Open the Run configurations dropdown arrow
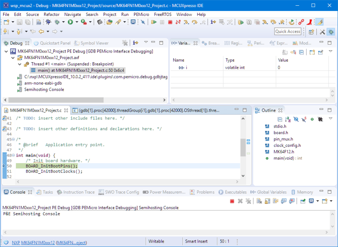This screenshot has width=338, height=247. point(77,22)
